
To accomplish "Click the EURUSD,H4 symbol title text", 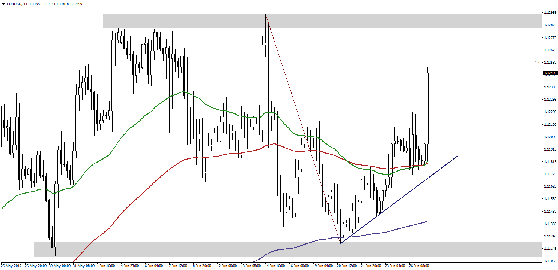I will (17, 4).
